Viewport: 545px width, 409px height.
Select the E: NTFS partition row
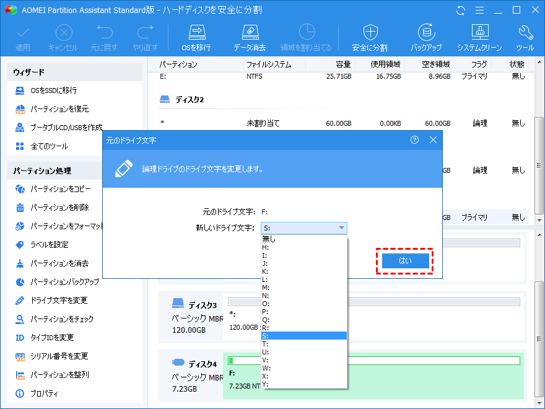(343, 76)
